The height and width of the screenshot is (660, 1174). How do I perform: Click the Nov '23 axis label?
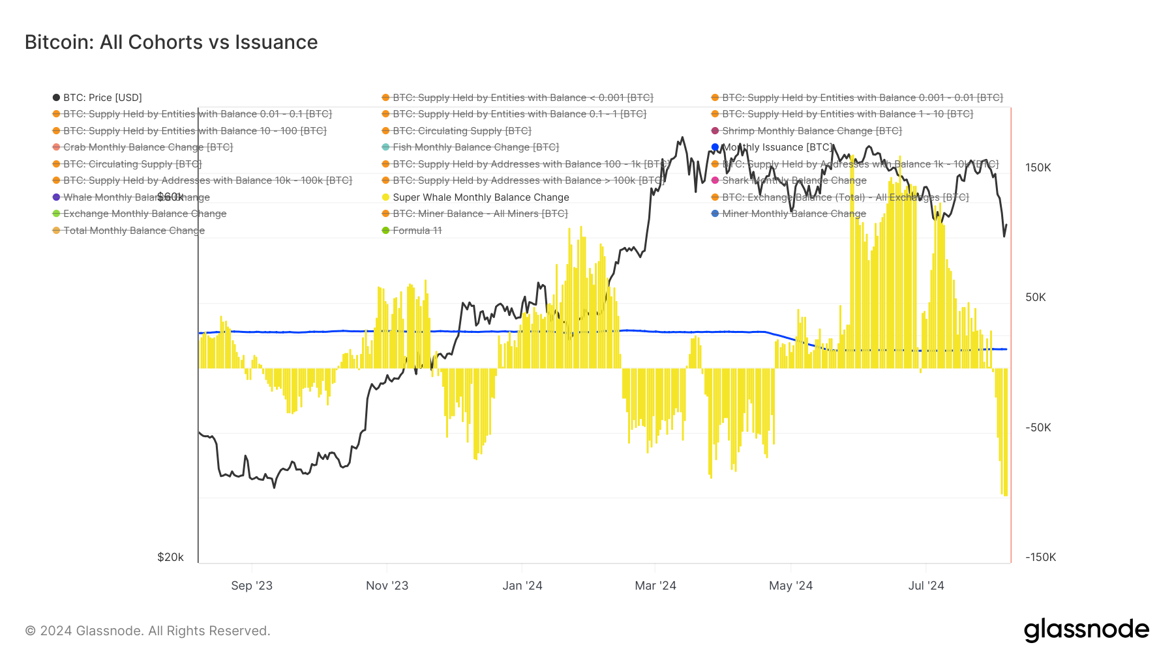coord(387,586)
